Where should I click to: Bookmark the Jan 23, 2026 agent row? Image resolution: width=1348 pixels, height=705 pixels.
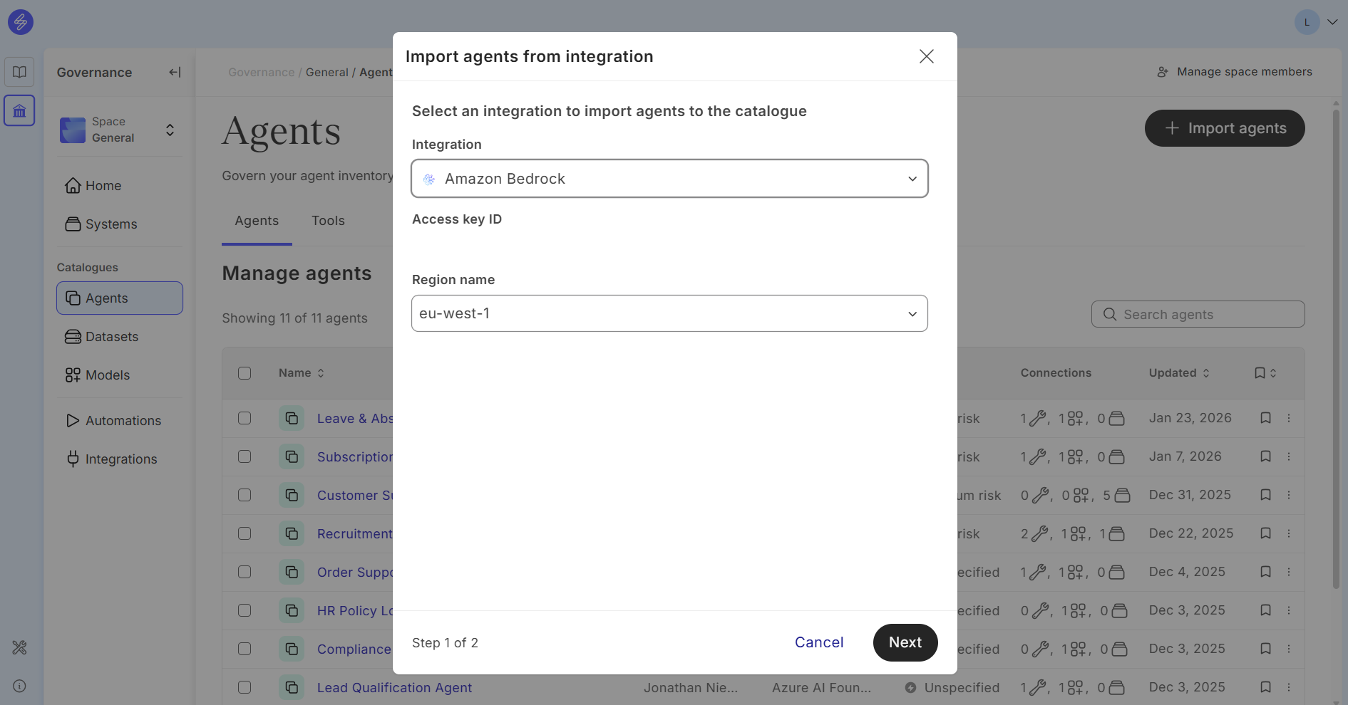click(1265, 418)
